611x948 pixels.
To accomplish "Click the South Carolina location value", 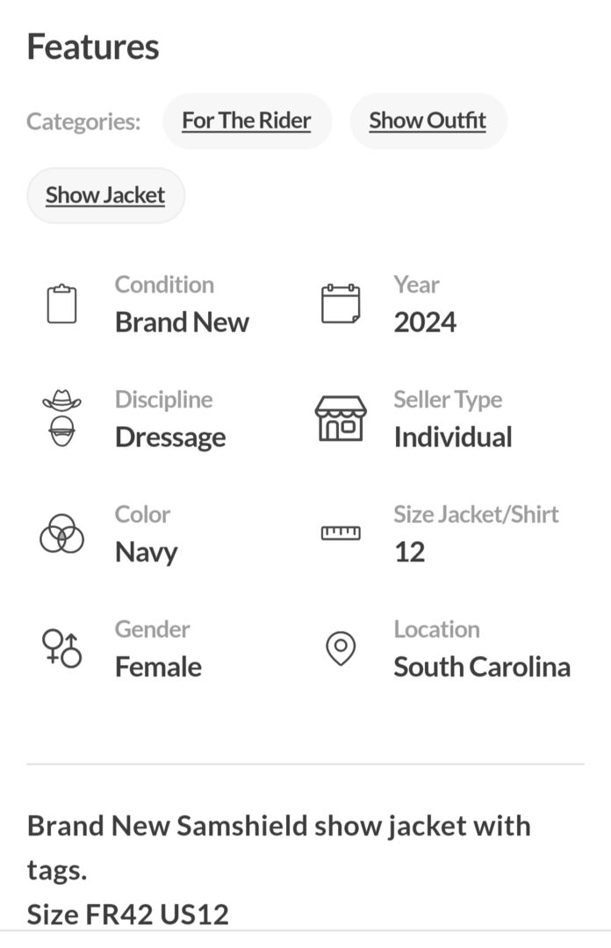I will click(481, 668).
